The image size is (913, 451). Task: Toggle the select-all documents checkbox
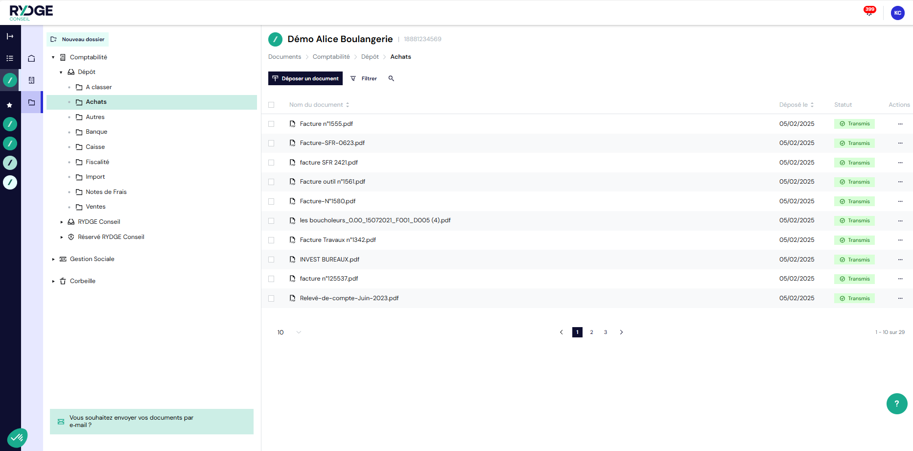coord(271,105)
